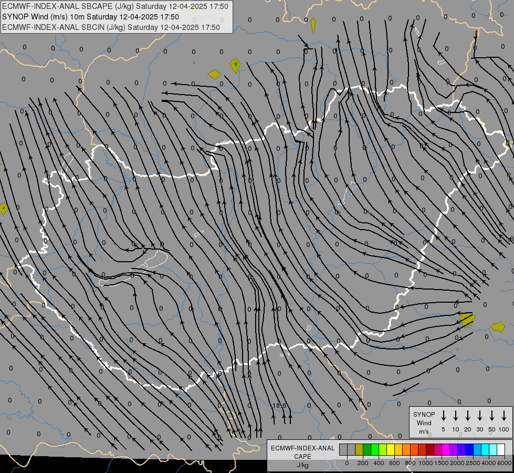The width and height of the screenshot is (514, 473).
Task: Click the 'ECMWF-INDEX-ANAL CAPE J/kg' legend label
Action: [302, 456]
